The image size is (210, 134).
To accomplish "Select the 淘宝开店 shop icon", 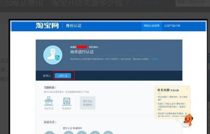I will (49, 101).
